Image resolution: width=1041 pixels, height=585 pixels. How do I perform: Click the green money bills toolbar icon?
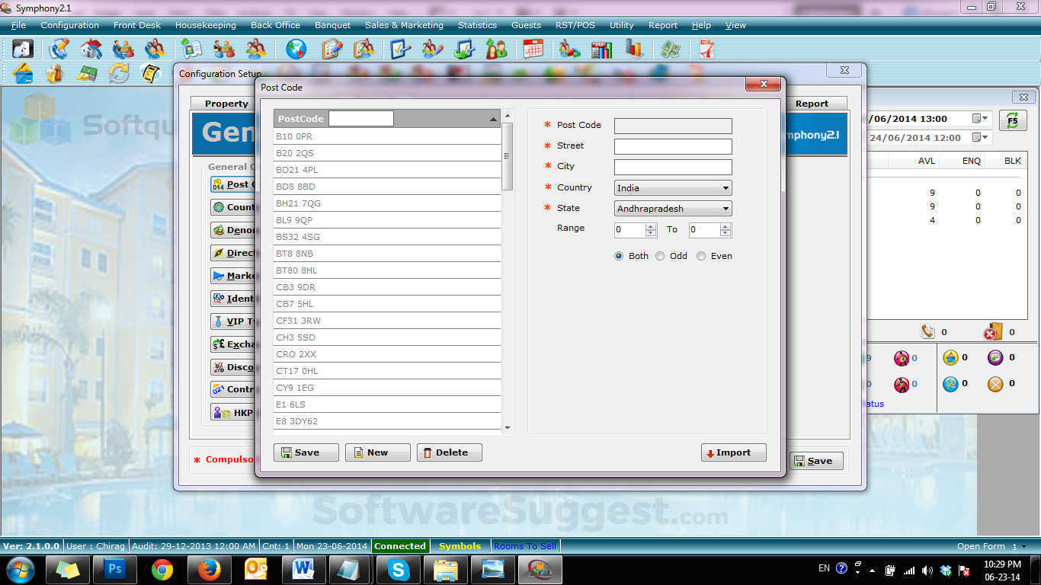point(671,50)
